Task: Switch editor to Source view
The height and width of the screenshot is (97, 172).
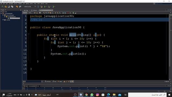Action: pos(25,13)
